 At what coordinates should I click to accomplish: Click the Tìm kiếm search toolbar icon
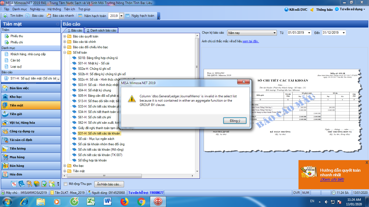(x=5, y=16)
